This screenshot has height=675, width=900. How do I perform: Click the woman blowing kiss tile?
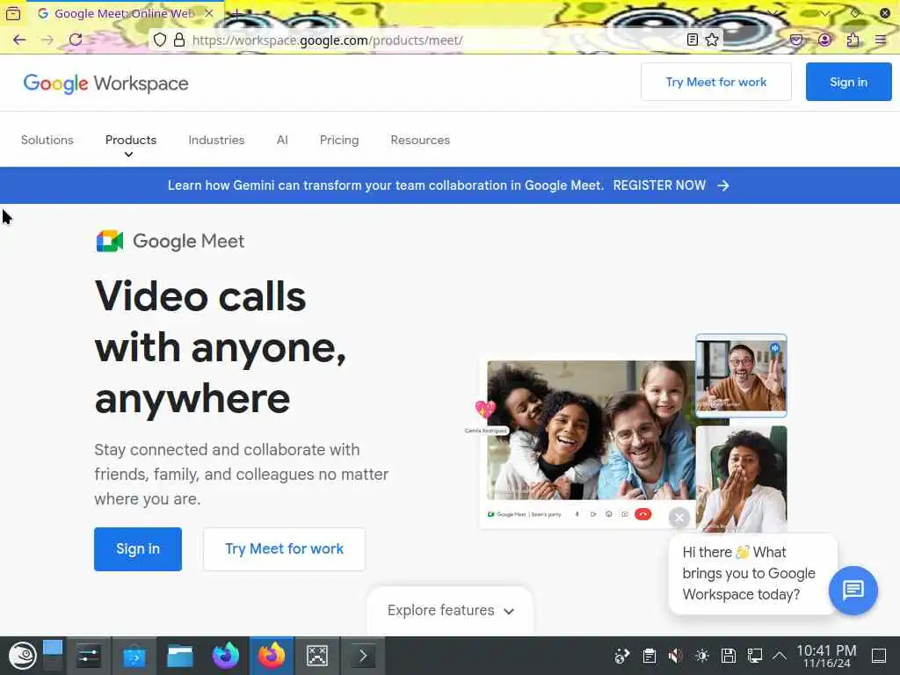741,479
